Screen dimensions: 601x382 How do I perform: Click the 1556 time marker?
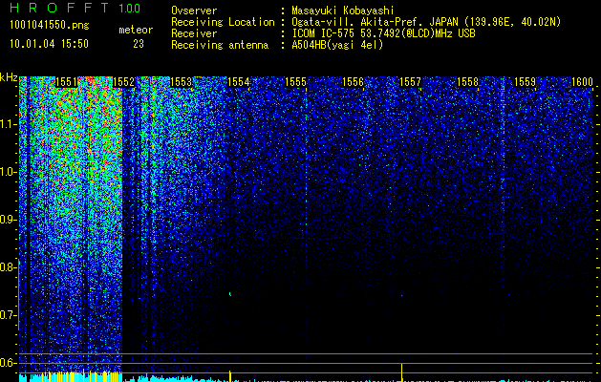click(353, 82)
